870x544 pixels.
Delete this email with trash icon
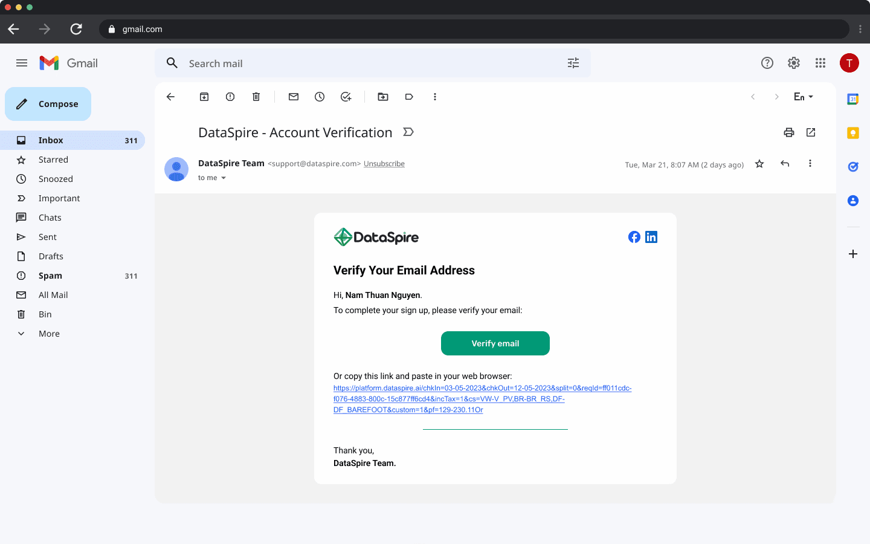256,97
